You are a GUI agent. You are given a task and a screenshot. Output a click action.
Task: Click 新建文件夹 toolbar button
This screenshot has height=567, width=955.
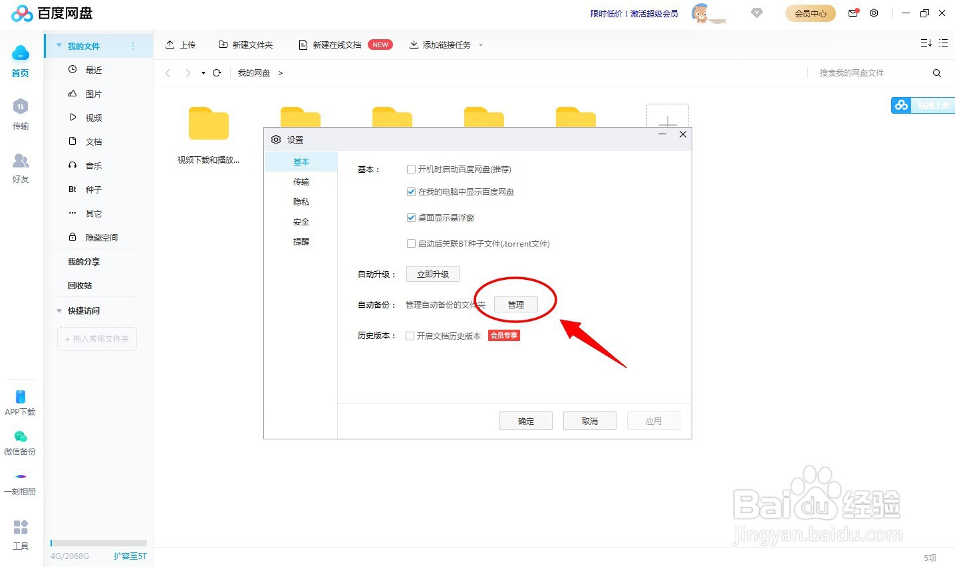click(x=245, y=45)
